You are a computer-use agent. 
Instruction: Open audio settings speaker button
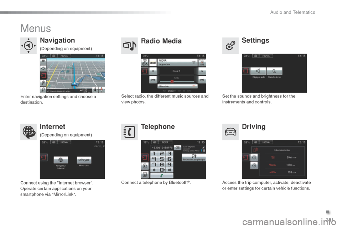[258, 71]
